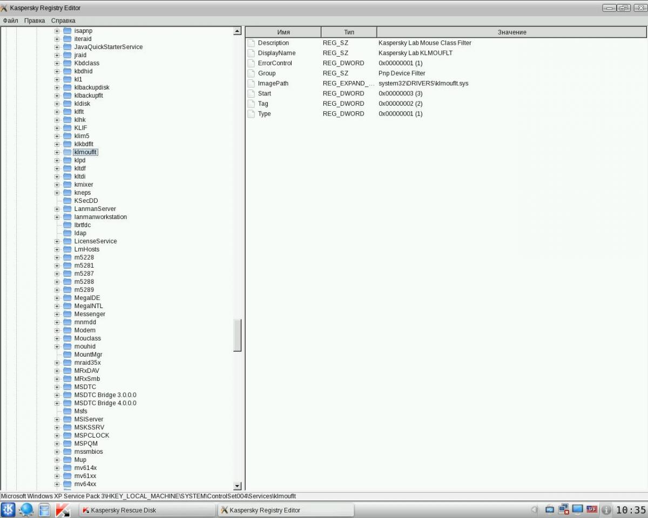This screenshot has height=518, width=648.
Task: Select the MSIServer tree item
Action: click(89, 419)
